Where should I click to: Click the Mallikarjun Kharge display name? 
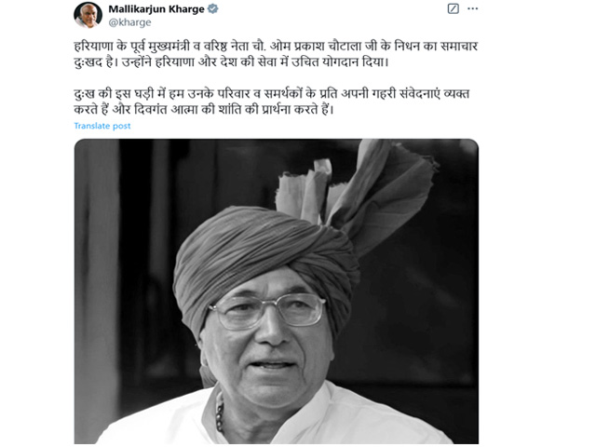pyautogui.click(x=156, y=9)
